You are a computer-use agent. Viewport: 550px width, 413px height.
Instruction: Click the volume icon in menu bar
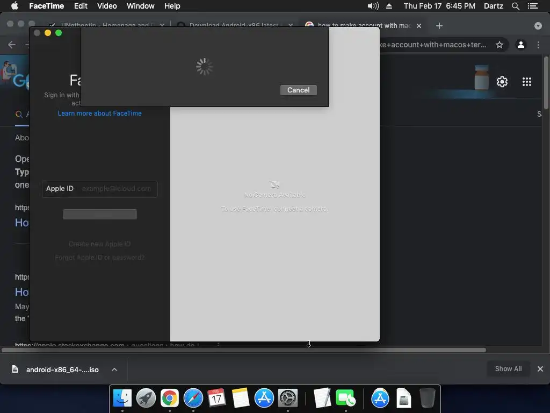tap(373, 6)
